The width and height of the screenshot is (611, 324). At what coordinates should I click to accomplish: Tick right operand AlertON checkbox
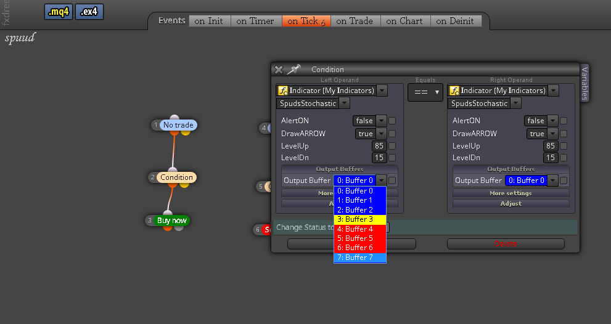pyautogui.click(x=564, y=121)
